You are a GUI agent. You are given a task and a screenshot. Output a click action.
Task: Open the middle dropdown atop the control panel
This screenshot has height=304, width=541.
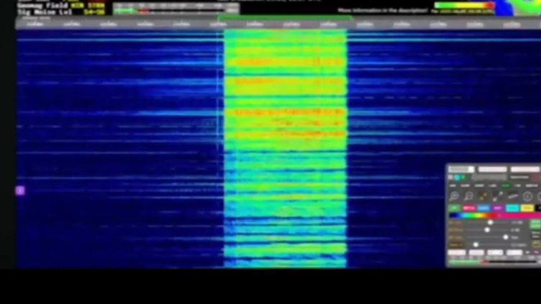point(492,170)
